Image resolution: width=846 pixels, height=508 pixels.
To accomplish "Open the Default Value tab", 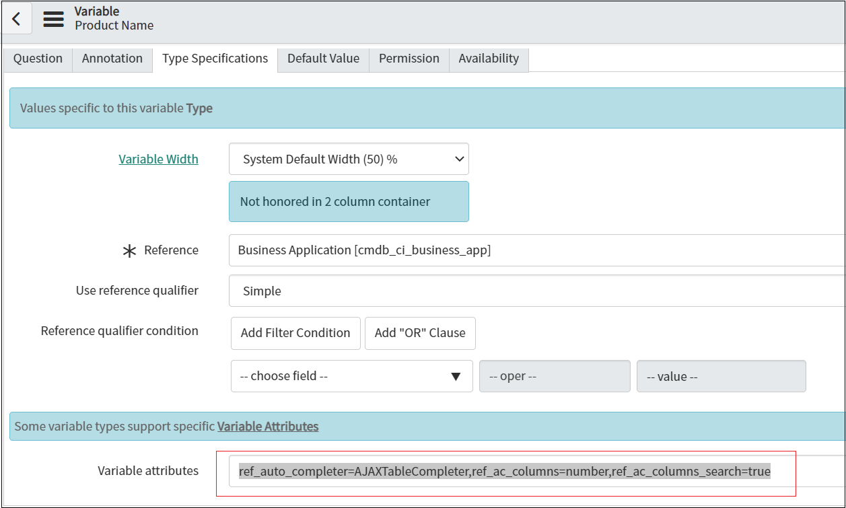I will [323, 59].
